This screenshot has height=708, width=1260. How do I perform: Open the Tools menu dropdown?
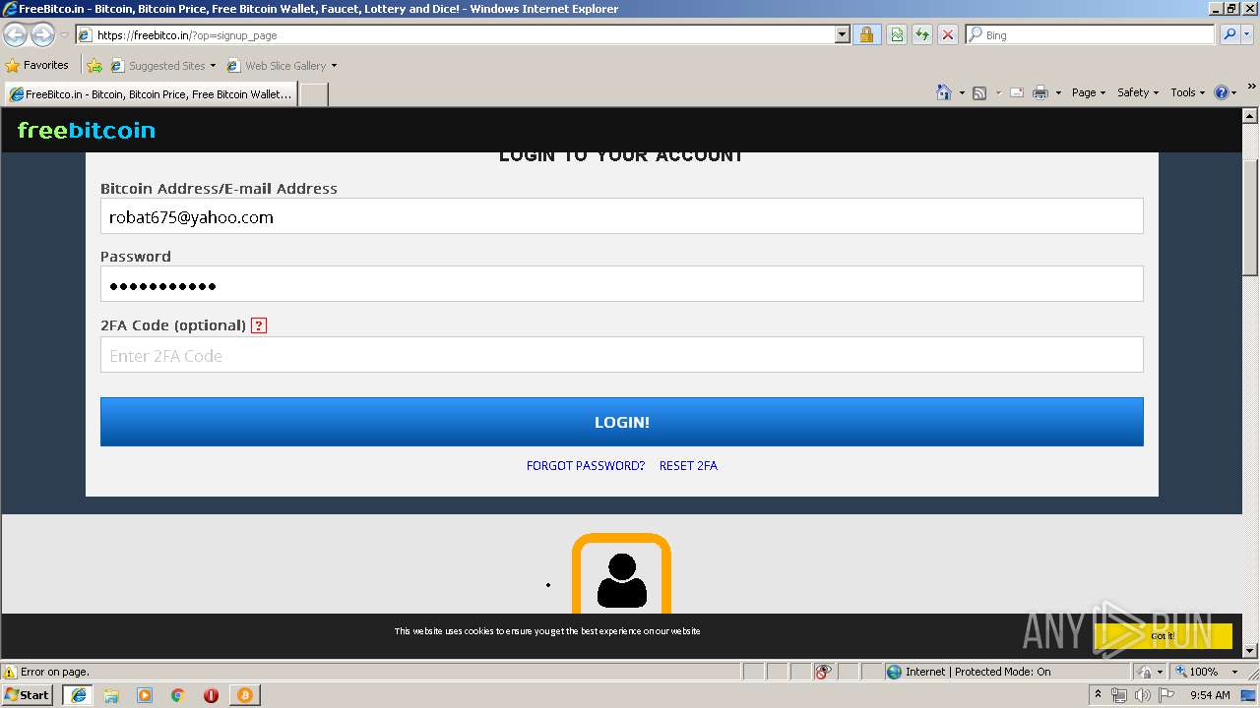[1188, 92]
